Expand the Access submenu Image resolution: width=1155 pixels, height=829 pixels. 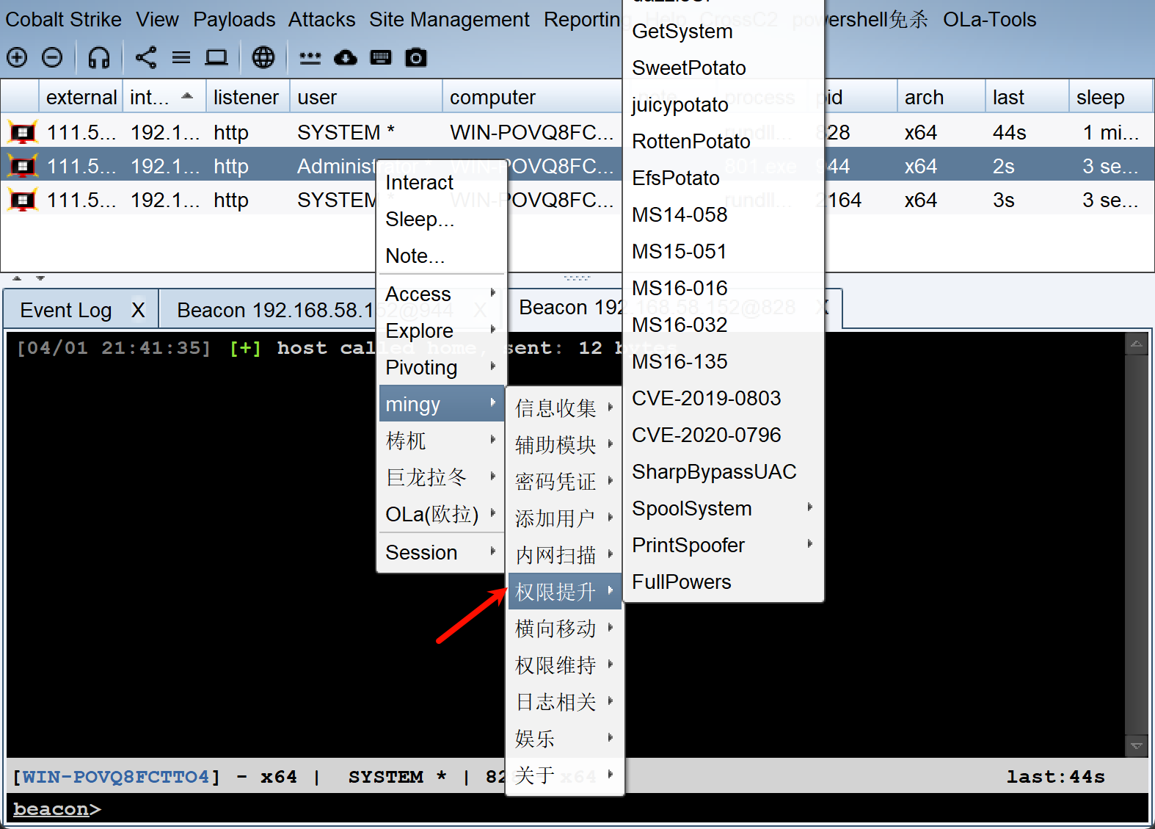441,294
